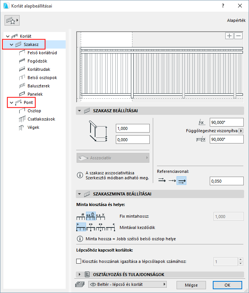
Task: Select Baluszterek tree item
Action: coord(38,86)
